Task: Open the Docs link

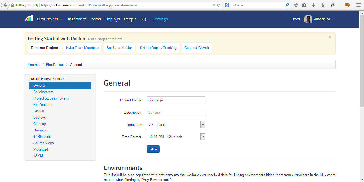Action: pos(296,19)
